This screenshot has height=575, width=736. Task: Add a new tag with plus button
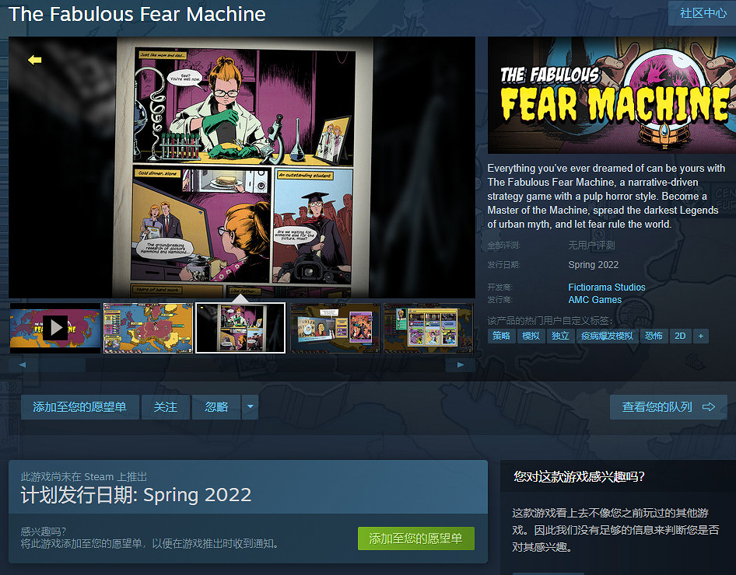701,336
